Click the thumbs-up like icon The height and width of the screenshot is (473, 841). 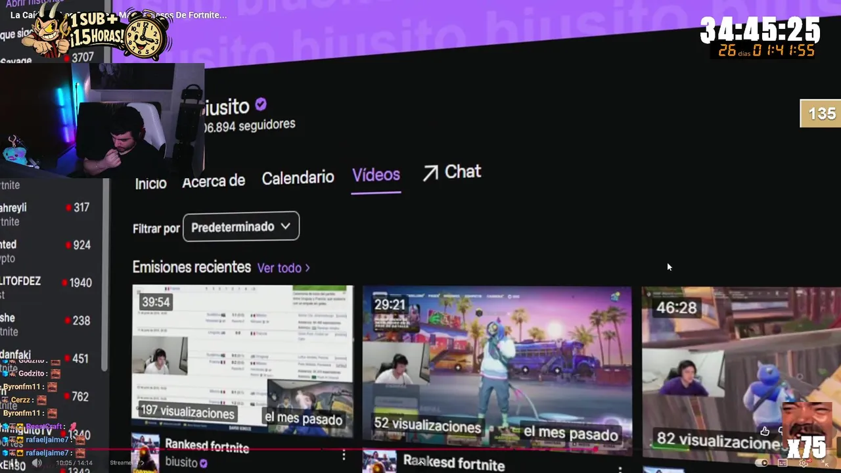765,431
